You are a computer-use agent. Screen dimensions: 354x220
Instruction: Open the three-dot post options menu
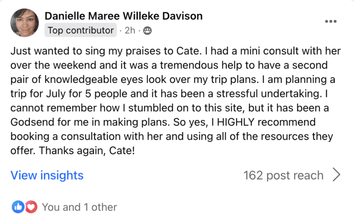[330, 21]
